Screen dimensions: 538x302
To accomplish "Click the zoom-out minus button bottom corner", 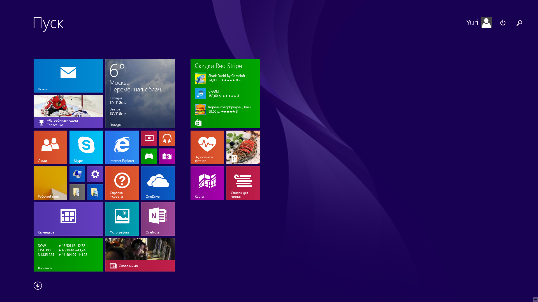I will [535, 299].
